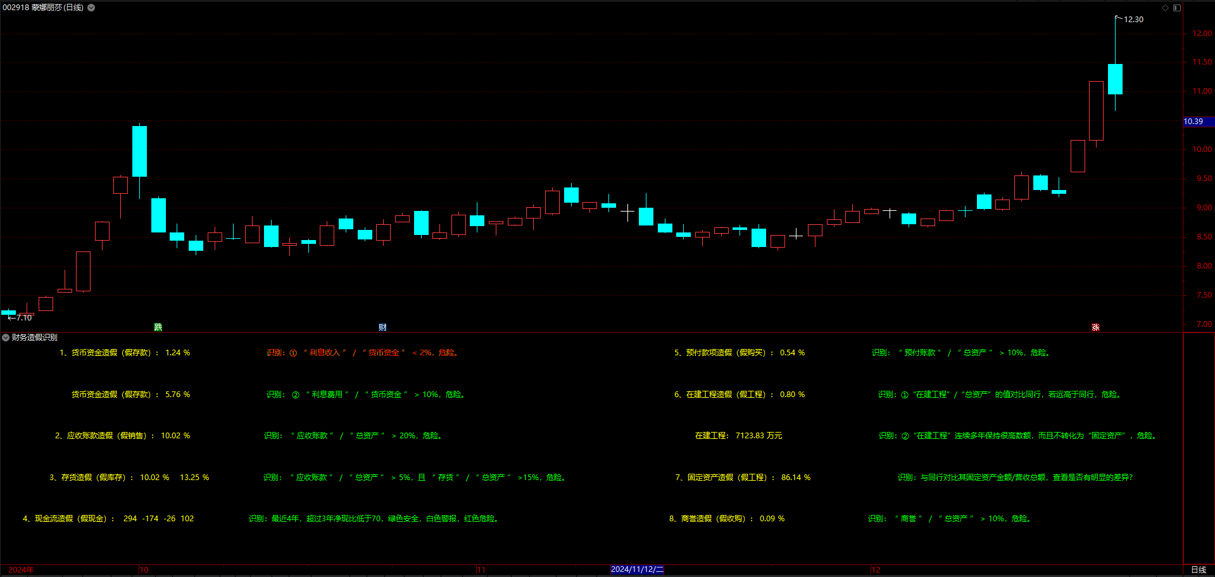
Task: Click the 存货/总资产 >15% rule text
Action: [x=415, y=478]
